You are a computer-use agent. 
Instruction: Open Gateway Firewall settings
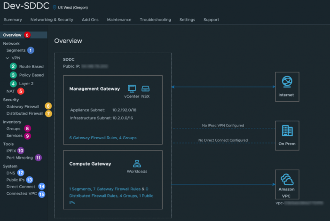coord(23,106)
